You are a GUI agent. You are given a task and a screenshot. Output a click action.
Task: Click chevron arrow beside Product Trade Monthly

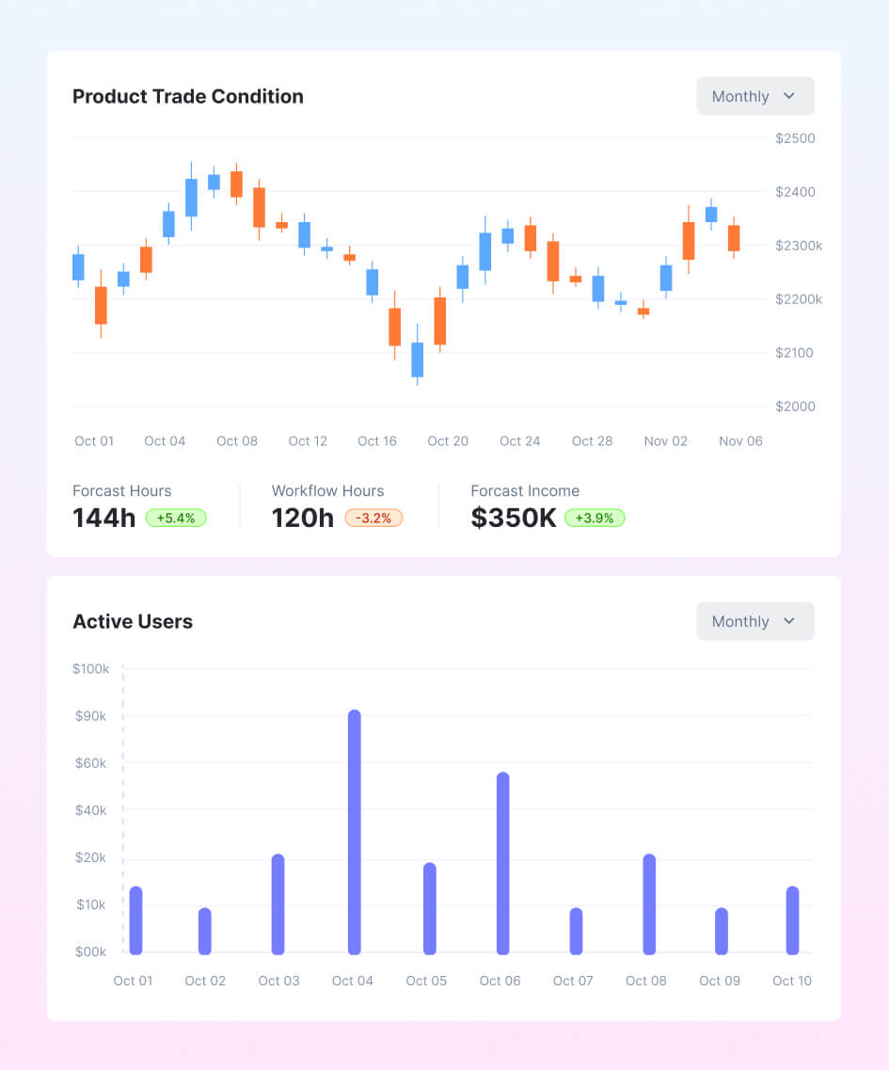pyautogui.click(x=789, y=96)
